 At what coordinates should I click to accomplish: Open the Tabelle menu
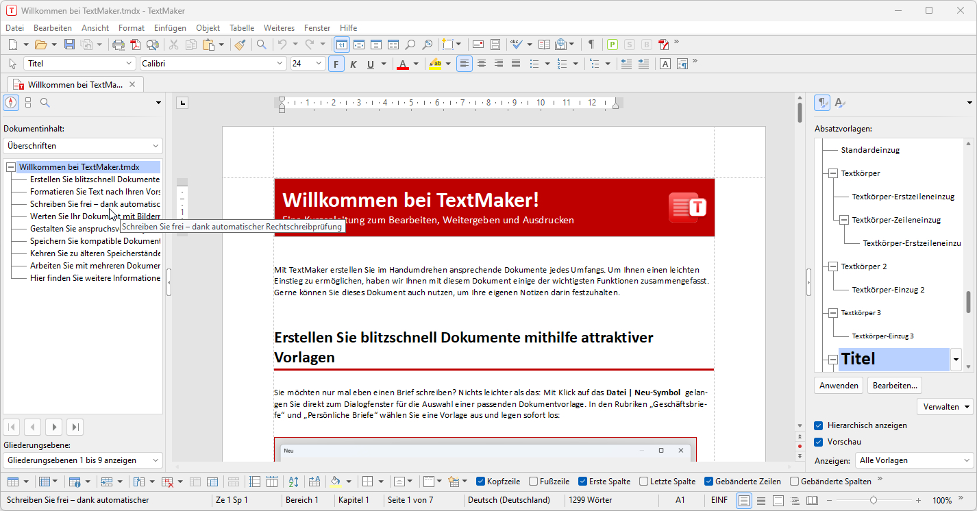[242, 28]
